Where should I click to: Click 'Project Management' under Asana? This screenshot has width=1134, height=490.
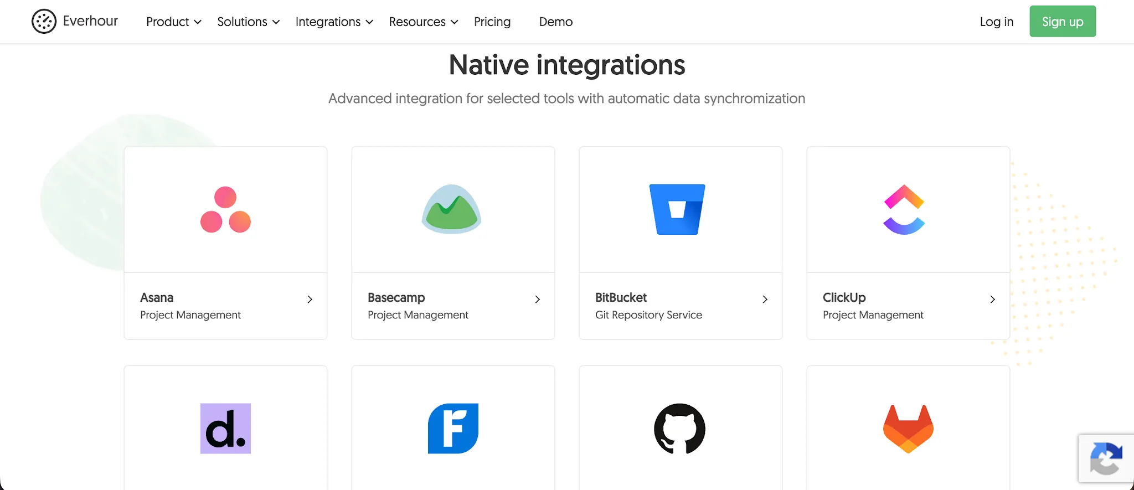[x=190, y=315]
